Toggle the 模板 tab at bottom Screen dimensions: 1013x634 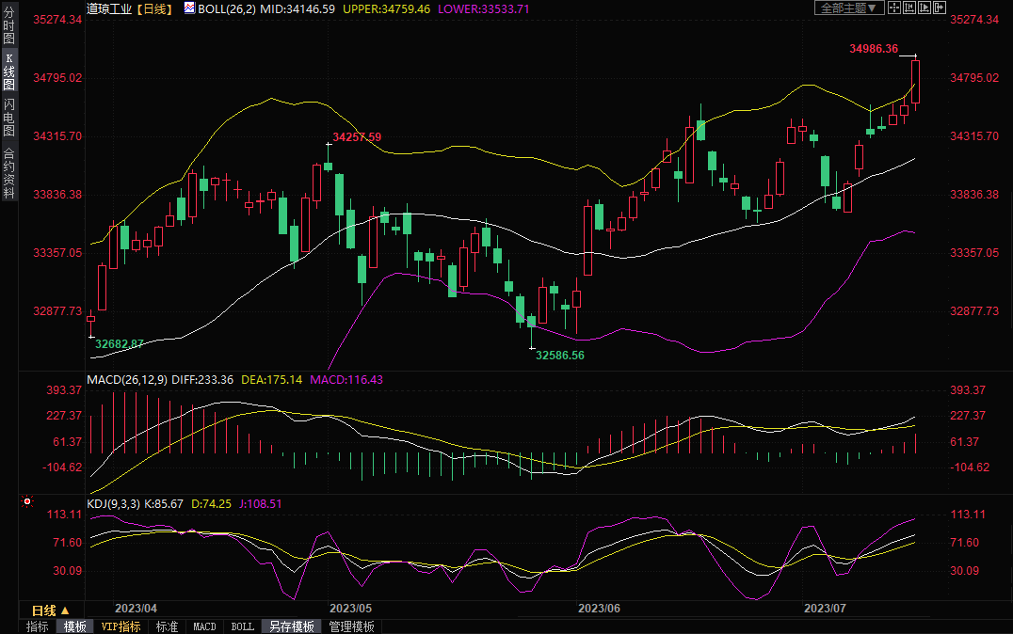point(74,626)
